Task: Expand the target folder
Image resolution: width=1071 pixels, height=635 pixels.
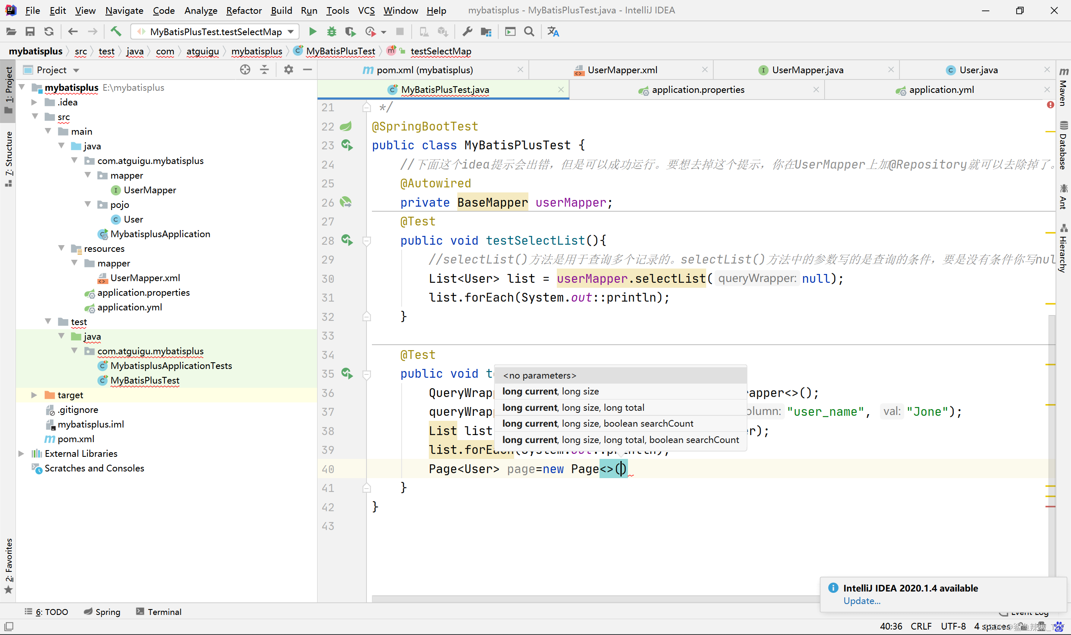Action: tap(34, 395)
